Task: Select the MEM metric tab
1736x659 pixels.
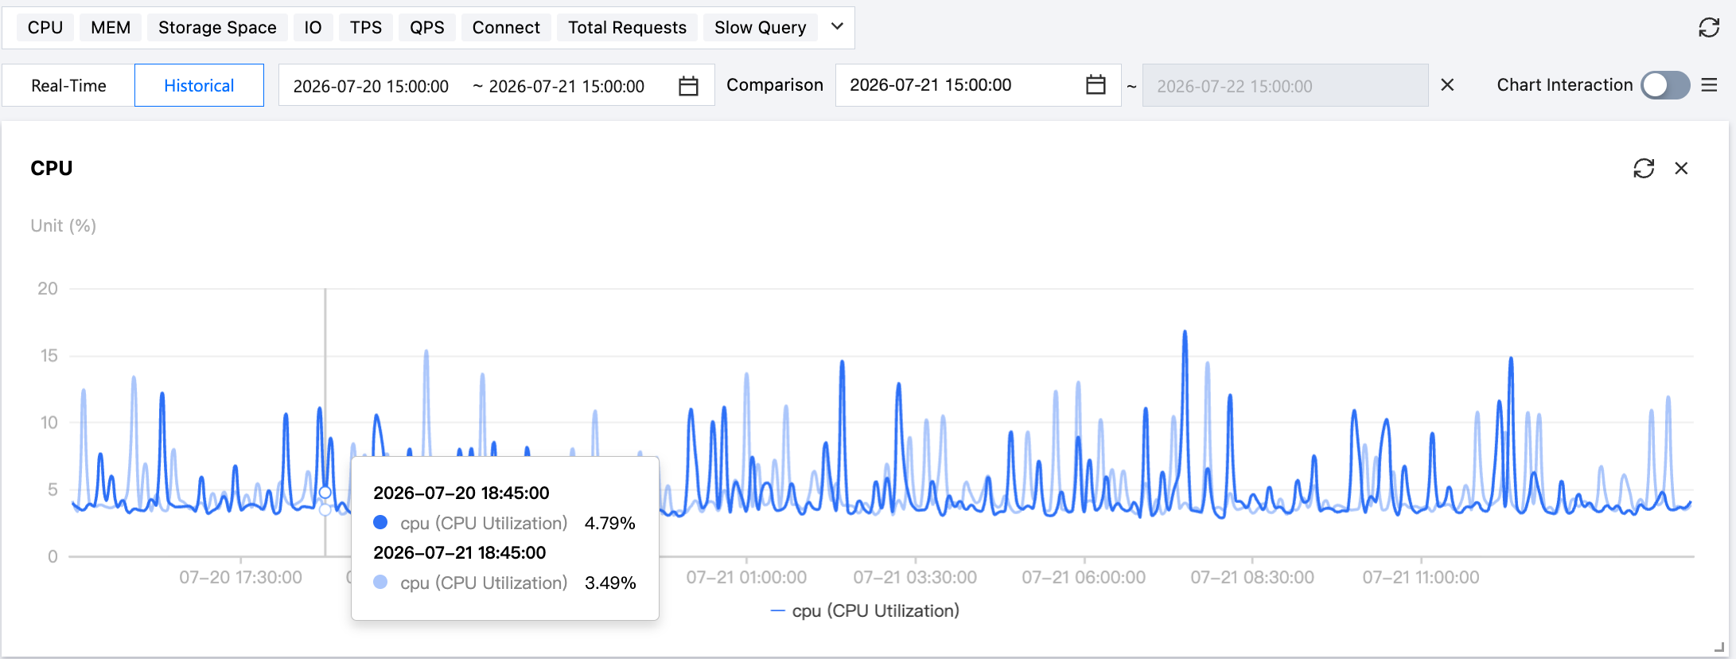Action: pos(111,28)
